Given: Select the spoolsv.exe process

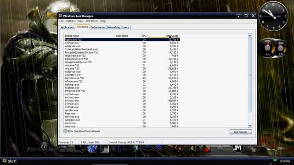Looking at the screenshot, I should (x=122, y=110).
